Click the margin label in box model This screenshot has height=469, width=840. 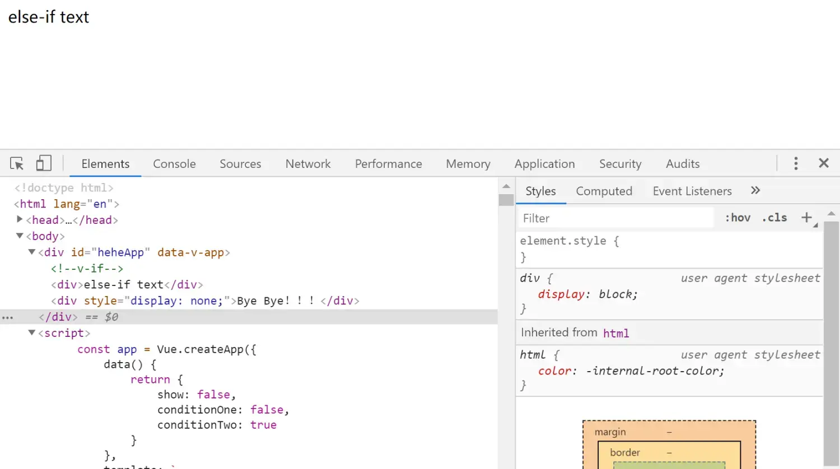coord(610,432)
